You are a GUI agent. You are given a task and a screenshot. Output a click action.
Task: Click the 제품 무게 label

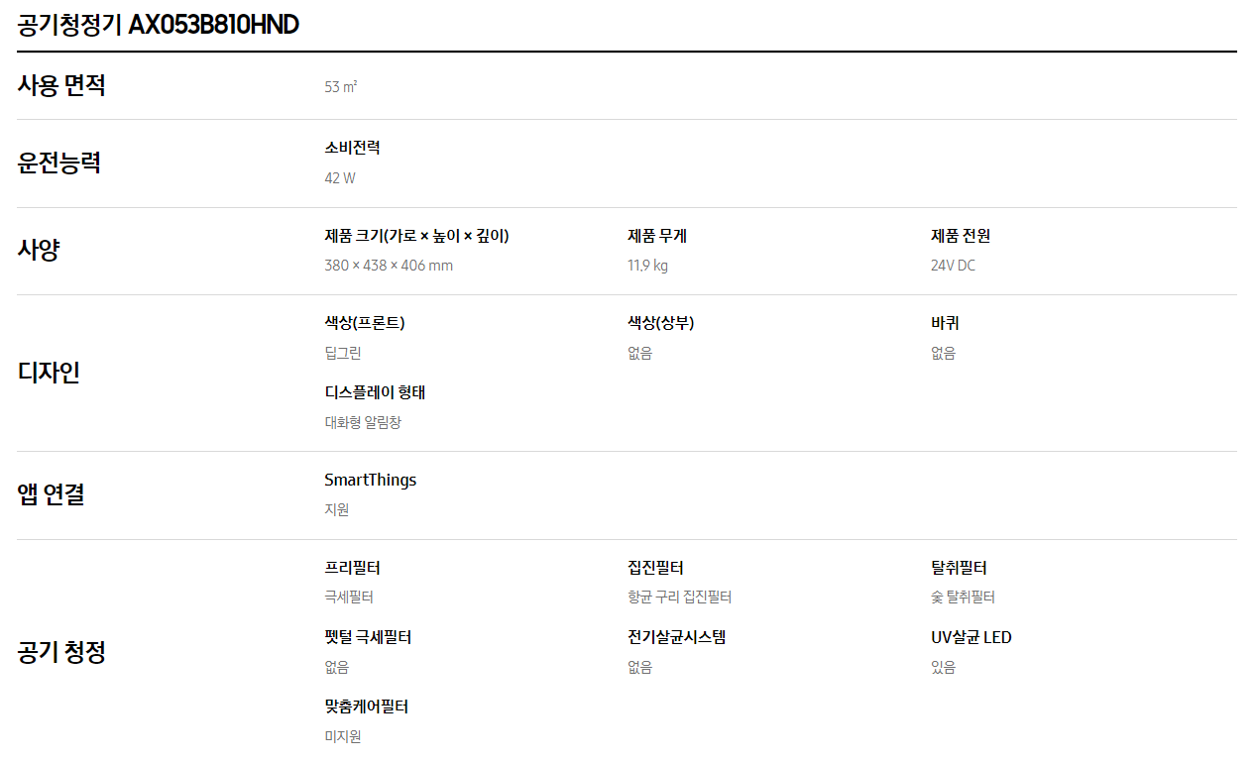(x=657, y=236)
